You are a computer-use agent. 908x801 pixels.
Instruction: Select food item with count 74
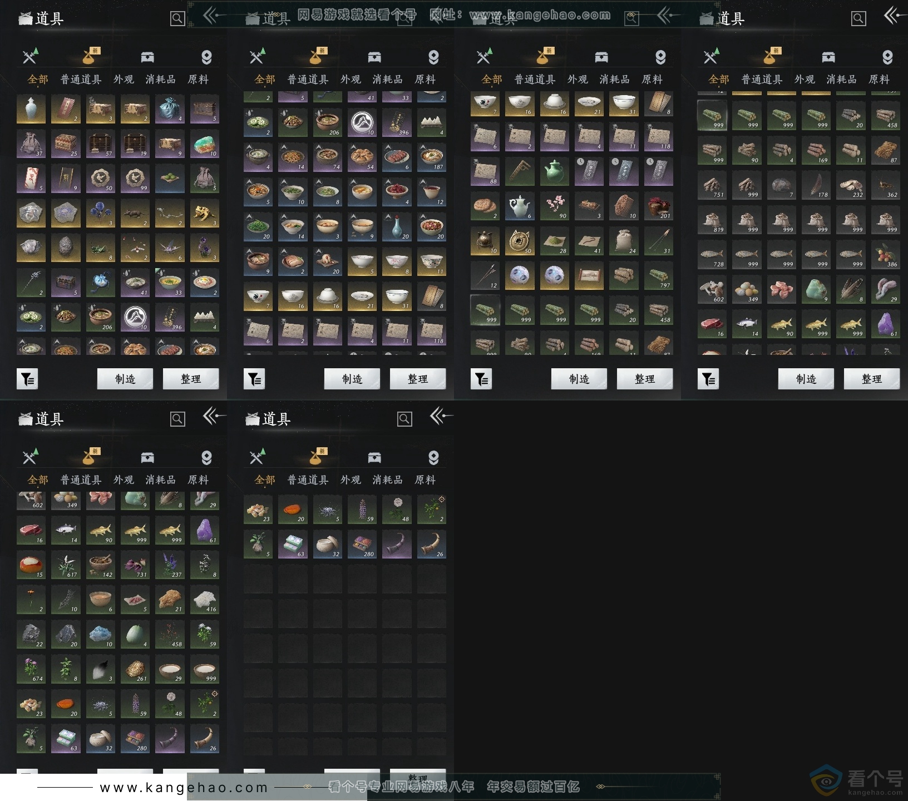coord(327,157)
